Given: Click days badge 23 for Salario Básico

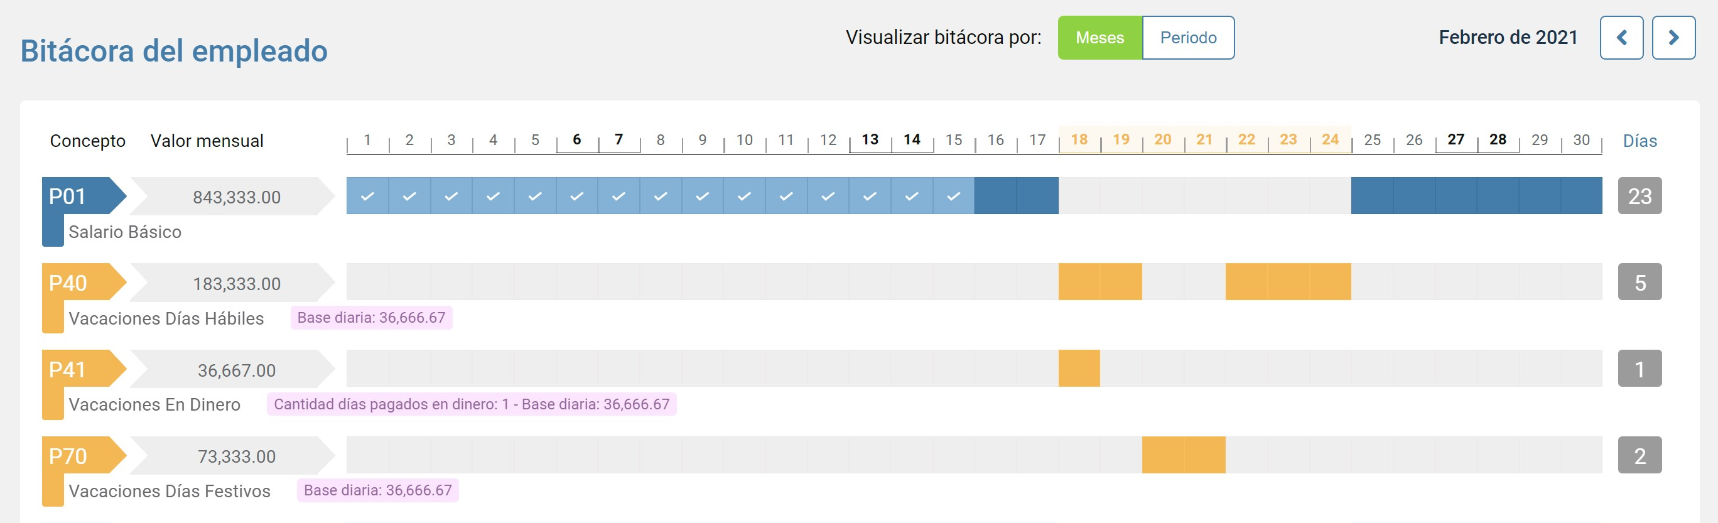Looking at the screenshot, I should click(1640, 196).
